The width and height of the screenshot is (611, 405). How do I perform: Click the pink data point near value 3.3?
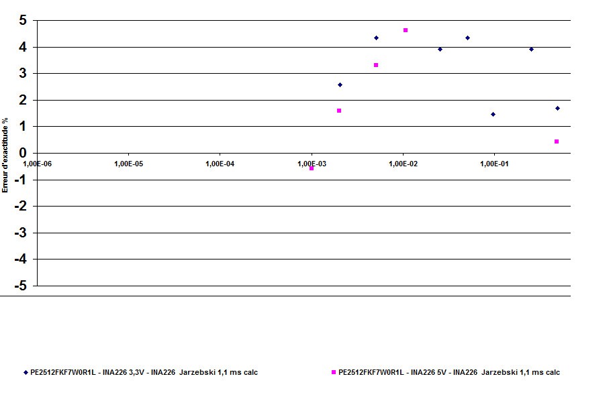tap(376, 65)
